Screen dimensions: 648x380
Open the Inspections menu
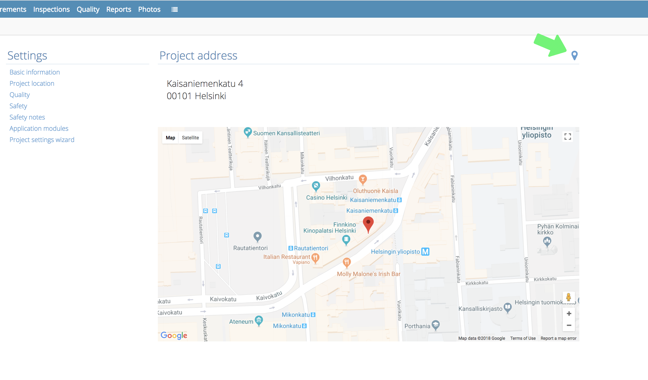(x=52, y=9)
